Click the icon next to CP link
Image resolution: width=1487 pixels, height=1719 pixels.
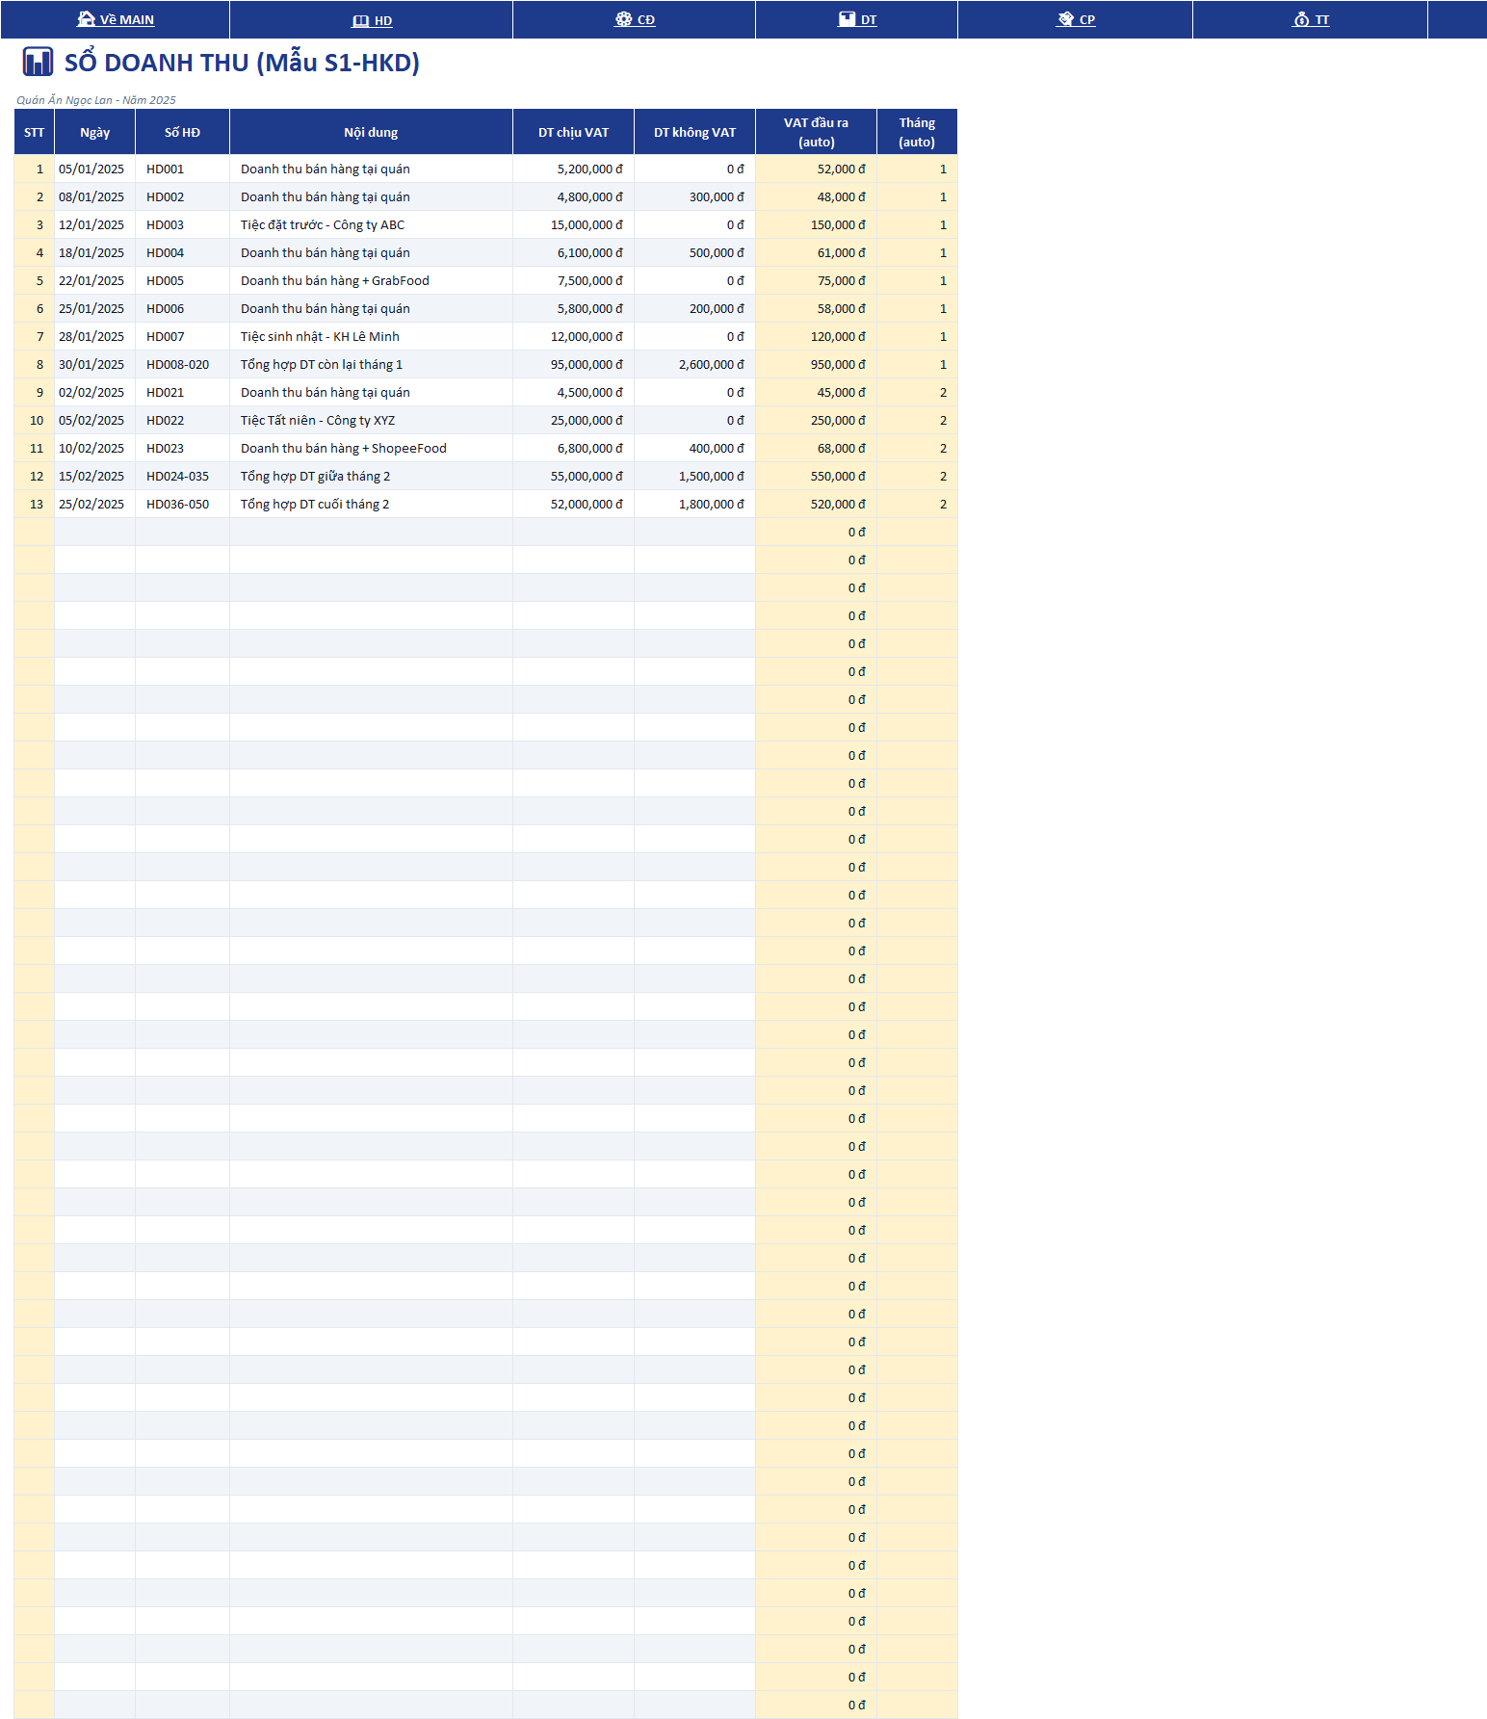pos(1065,19)
